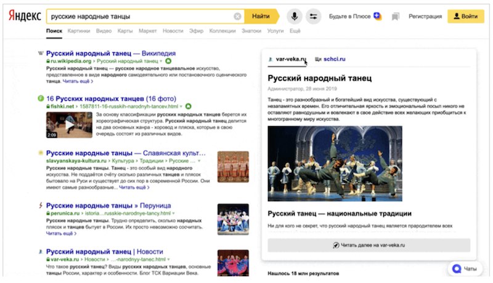The height and width of the screenshot is (283, 493).
Task: Expand the slavyanskaya-kultura.ru result dropdown arrow
Action: (x=199, y=161)
